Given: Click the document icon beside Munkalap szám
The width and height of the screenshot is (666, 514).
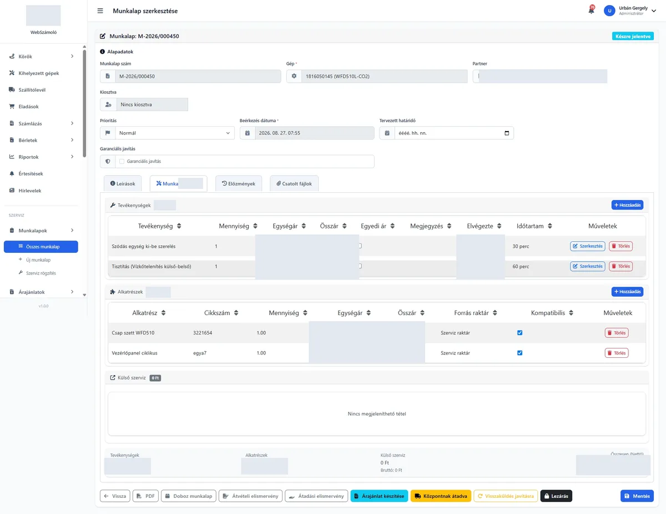Looking at the screenshot, I should click(108, 76).
